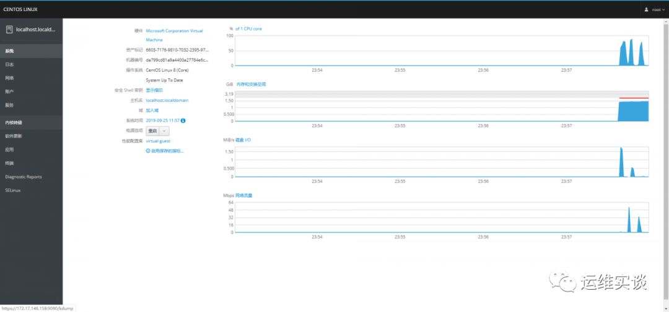
Task: Click the 加入域 (Join Domain) link
Action: 152,110
